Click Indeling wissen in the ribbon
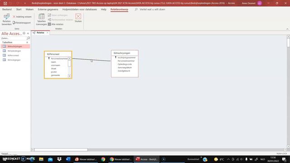Screen dimensions: 290x163 coord(22,17)
